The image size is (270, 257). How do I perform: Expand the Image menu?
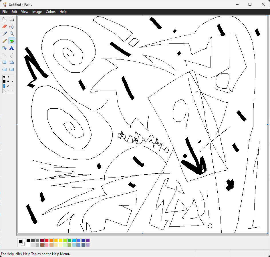[37, 12]
